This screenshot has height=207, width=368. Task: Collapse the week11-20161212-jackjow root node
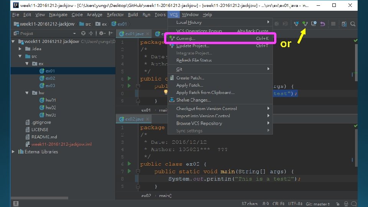[13, 41]
